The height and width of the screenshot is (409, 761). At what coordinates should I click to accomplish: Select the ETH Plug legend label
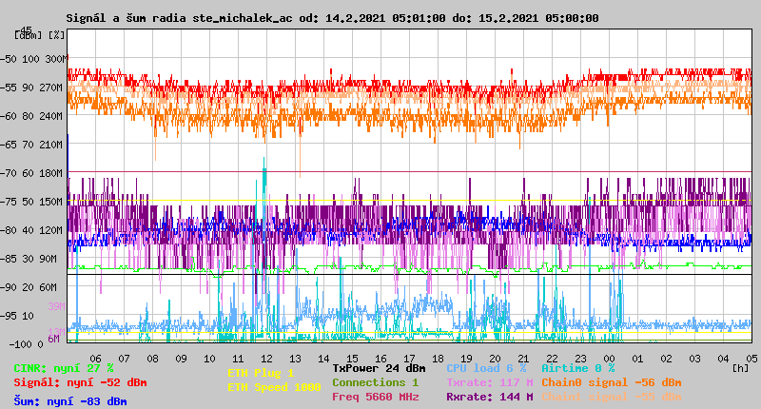click(261, 373)
